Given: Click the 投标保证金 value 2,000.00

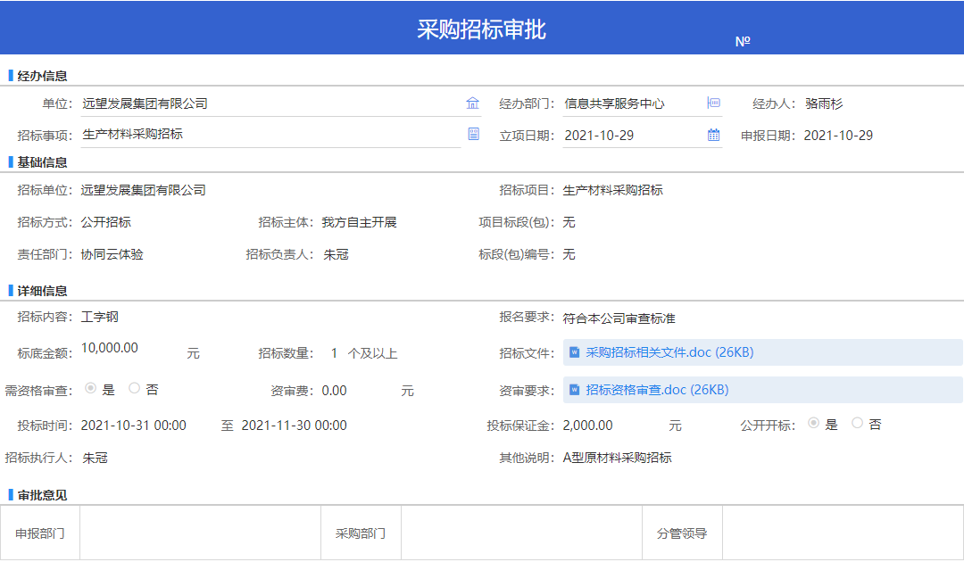Looking at the screenshot, I should click(587, 425).
